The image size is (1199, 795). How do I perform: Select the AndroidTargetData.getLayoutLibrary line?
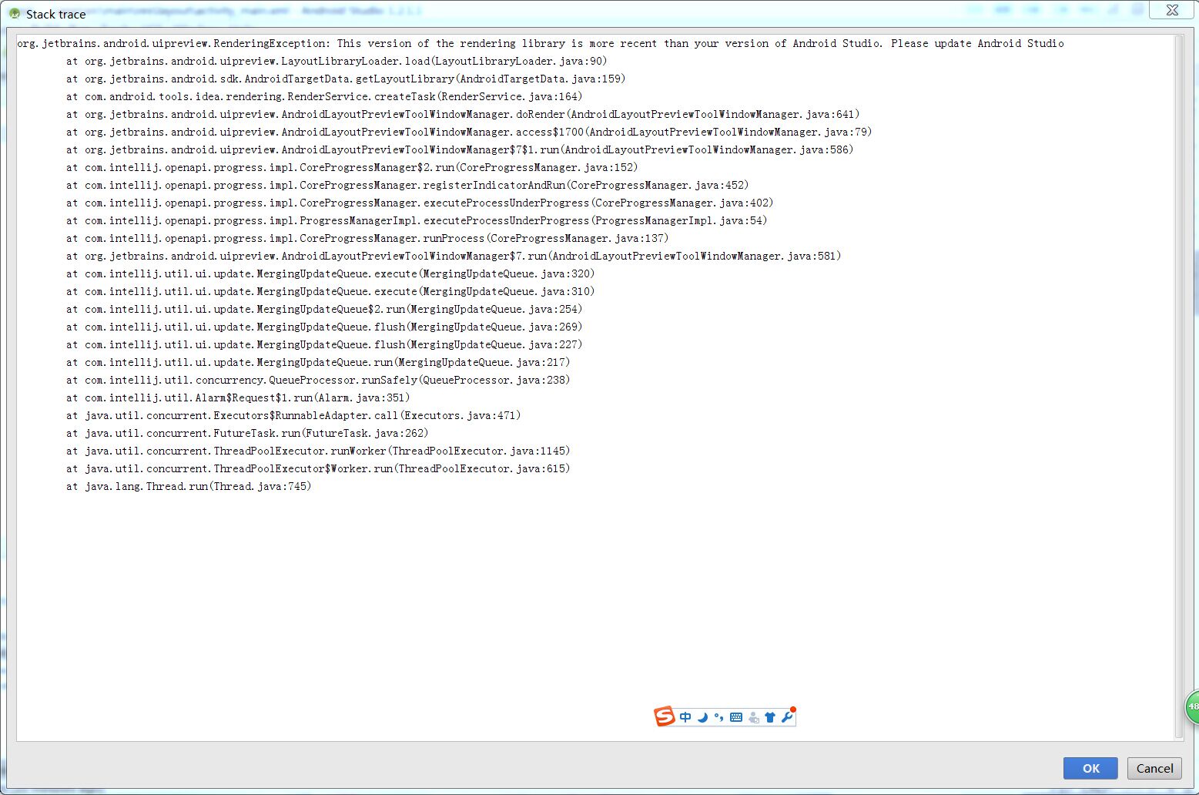coord(346,79)
